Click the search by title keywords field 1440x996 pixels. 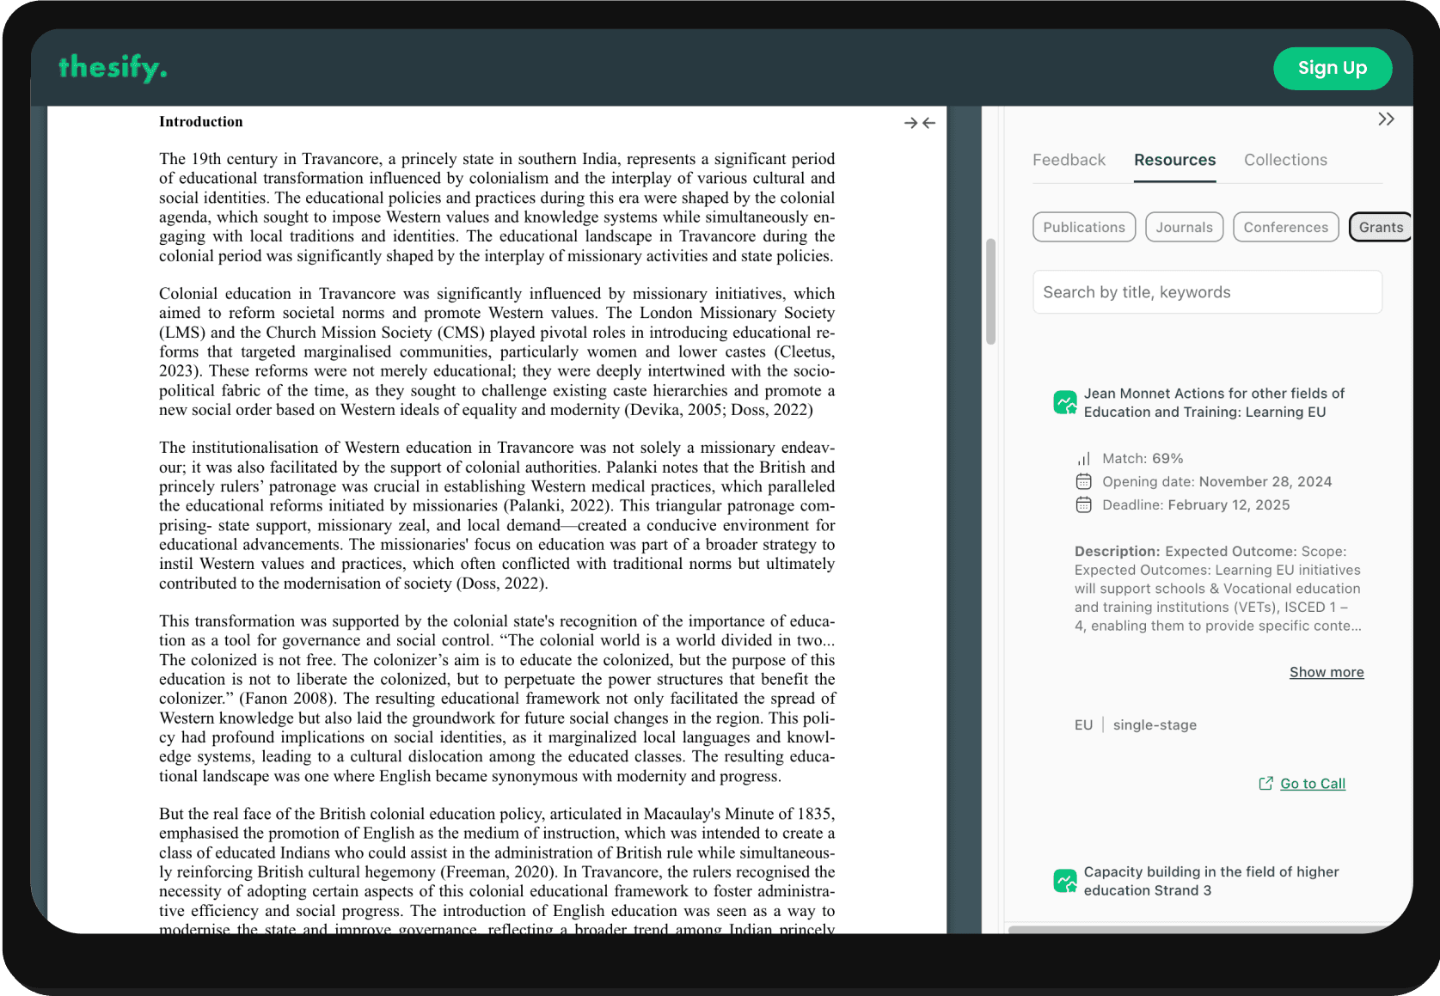click(1206, 291)
